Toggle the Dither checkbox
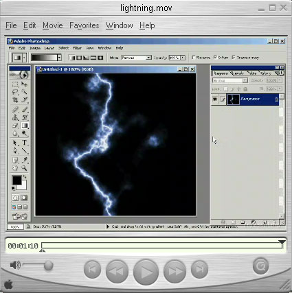The image size is (292, 293). click(x=215, y=58)
